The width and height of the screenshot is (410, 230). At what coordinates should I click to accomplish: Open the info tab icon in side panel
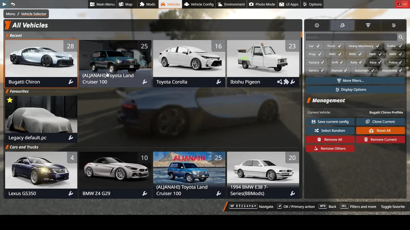(x=317, y=25)
